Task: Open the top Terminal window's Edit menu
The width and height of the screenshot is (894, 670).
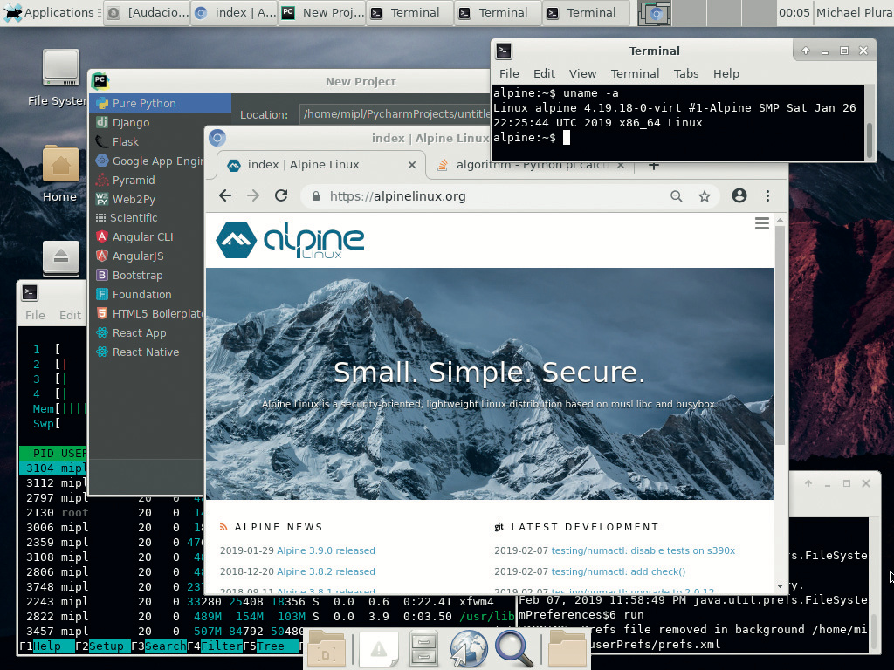Action: coord(544,73)
